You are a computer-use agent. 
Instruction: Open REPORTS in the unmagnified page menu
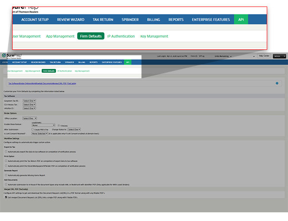(94, 62)
